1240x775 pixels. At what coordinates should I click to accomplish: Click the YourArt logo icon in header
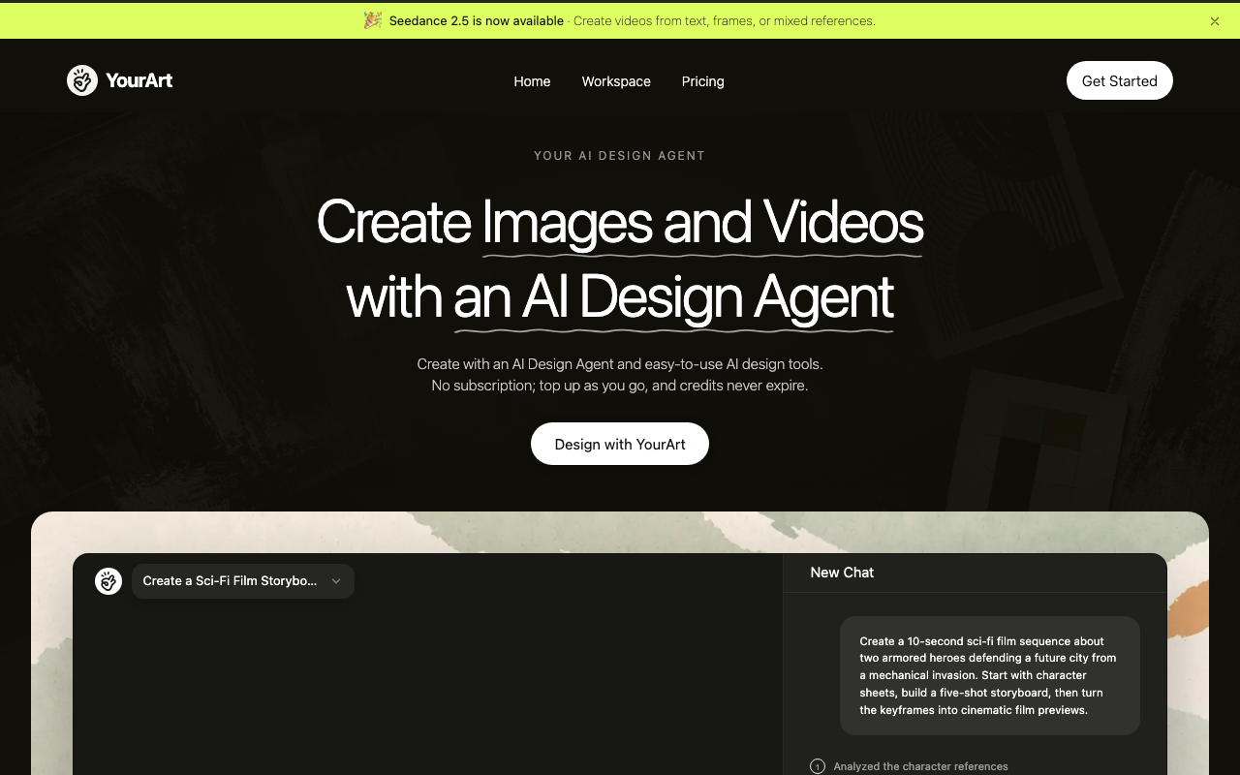(82, 80)
